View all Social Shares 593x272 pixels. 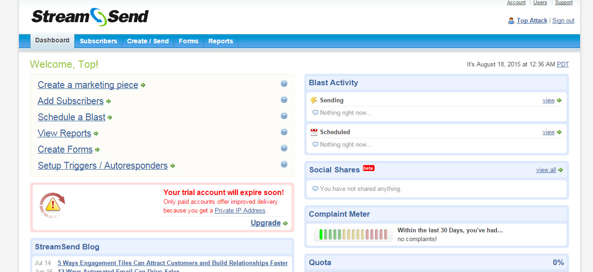point(546,170)
